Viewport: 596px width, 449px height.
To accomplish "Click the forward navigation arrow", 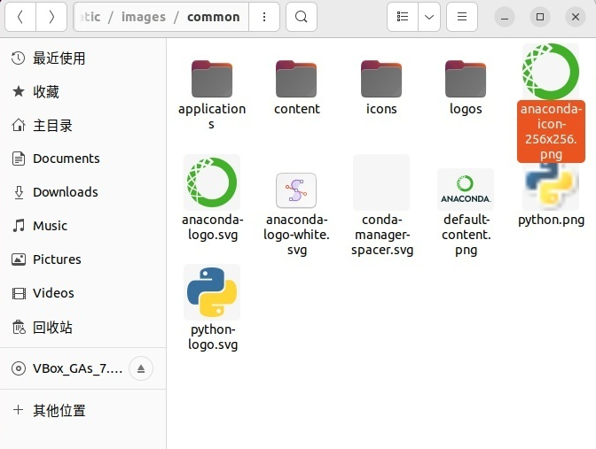I will click(51, 17).
